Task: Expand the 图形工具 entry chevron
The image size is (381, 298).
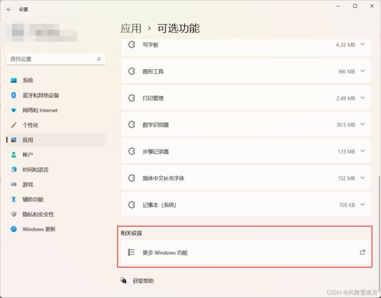Action: (362, 71)
